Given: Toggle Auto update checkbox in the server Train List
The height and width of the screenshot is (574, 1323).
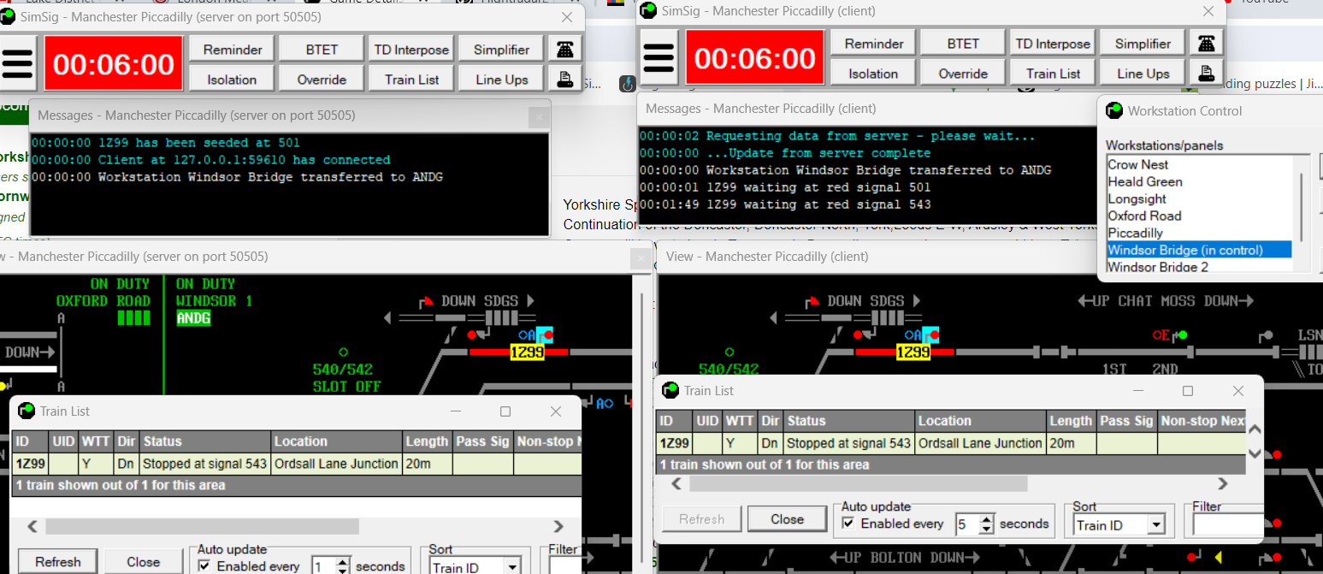Looking at the screenshot, I should [x=204, y=566].
